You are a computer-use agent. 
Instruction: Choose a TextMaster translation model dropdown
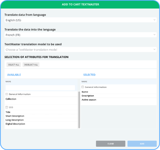81,49
